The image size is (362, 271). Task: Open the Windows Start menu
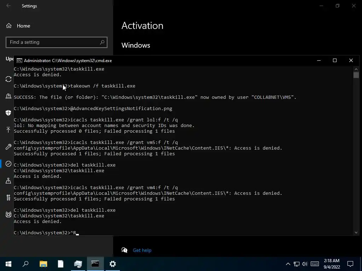pyautogui.click(x=8, y=264)
